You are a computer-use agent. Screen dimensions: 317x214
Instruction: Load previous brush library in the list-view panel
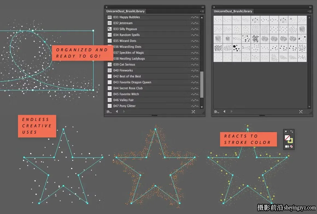[117, 111]
